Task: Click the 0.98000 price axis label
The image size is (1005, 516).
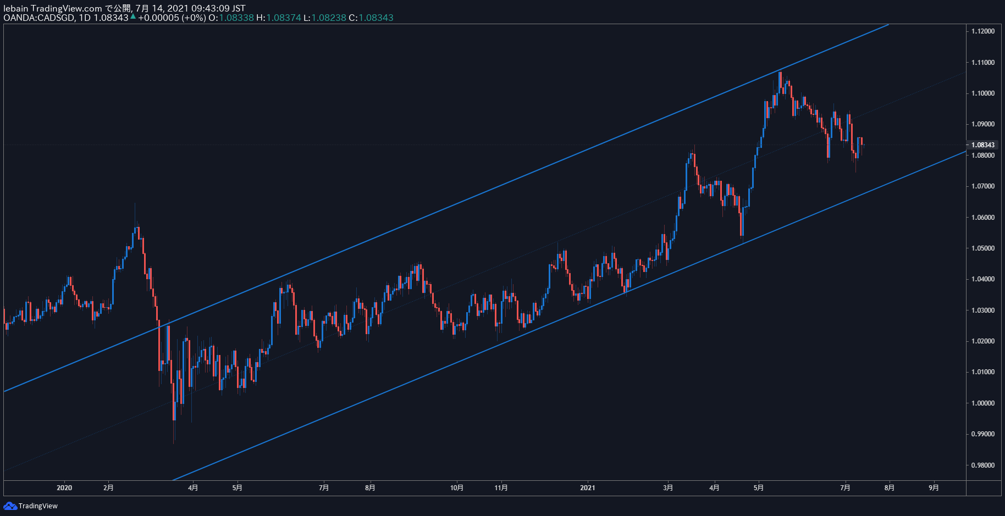Action: tap(983, 465)
